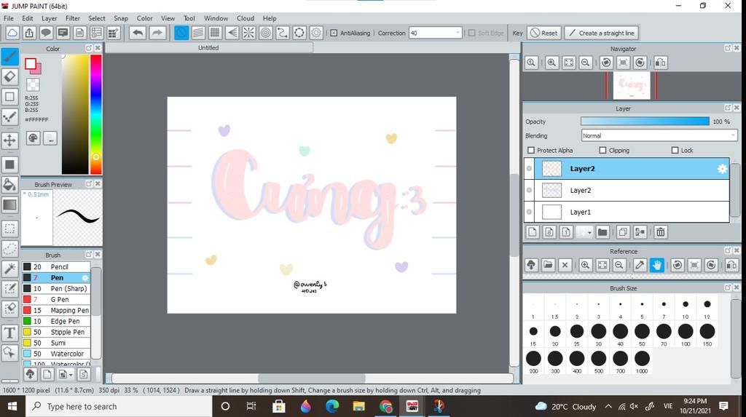Choose the Watercolor brush

(56, 354)
